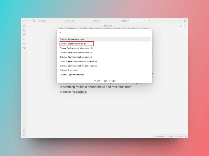
Task: Switch to the first 新标签页 tab
Action: point(50,21)
